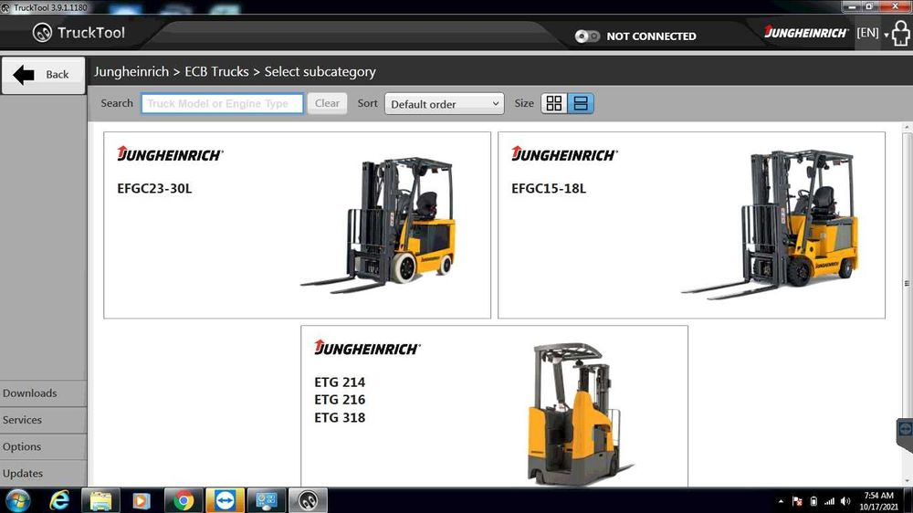Select the ETG 216 model text

[340, 400]
